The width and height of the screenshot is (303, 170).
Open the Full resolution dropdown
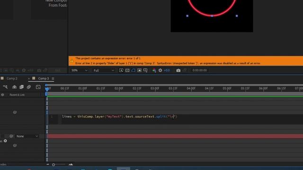[x=104, y=70]
